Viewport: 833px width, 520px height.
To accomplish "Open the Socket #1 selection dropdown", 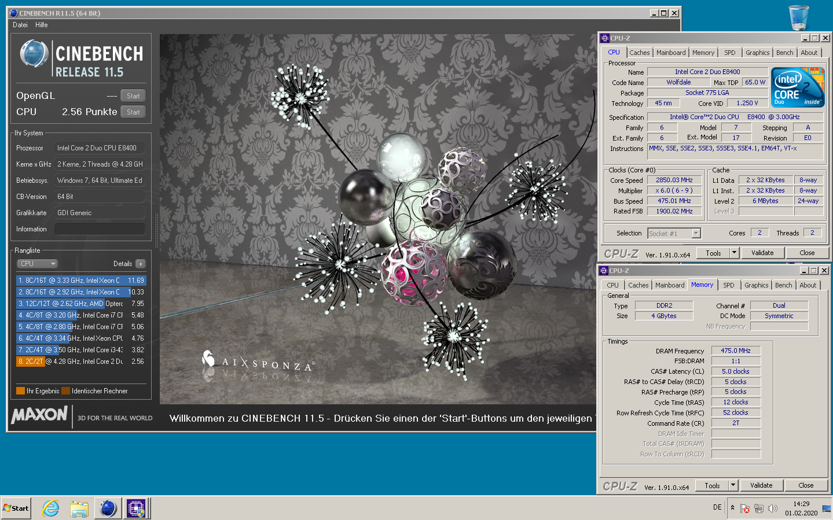I will click(674, 234).
